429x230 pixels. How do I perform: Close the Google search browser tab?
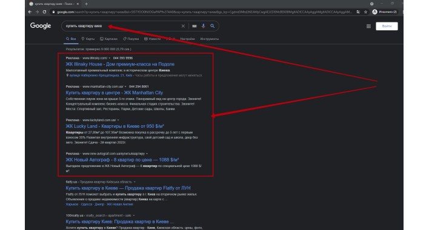pyautogui.click(x=78, y=4)
